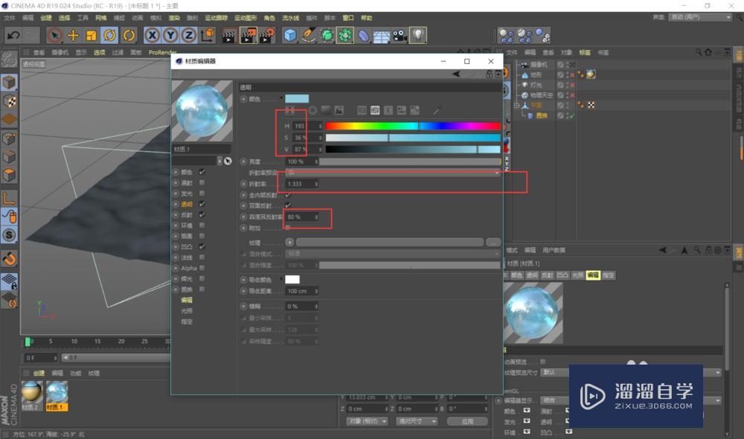Open the 对象(相对) coordinate dropdown
This screenshot has height=439, width=744.
point(367,421)
